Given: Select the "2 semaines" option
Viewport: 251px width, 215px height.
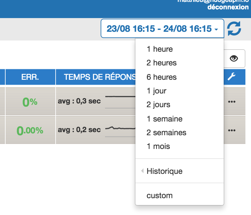Looking at the screenshot, I should click(x=166, y=132).
